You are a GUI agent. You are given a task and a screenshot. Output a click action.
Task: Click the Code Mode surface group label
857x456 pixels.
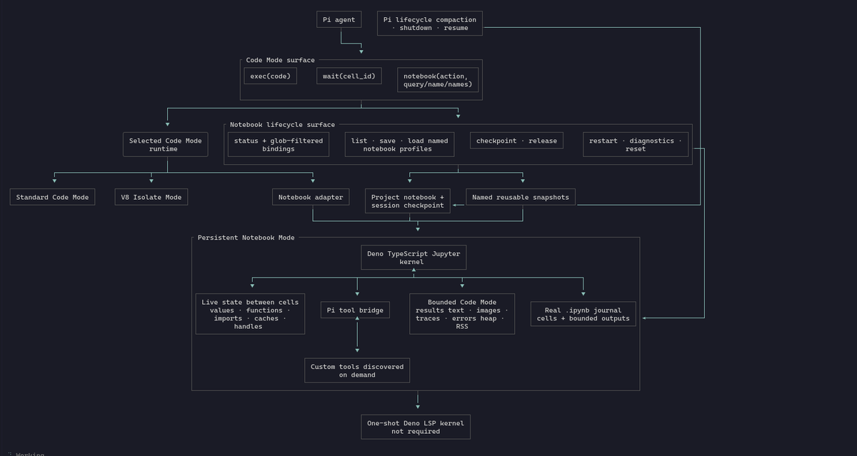280,60
